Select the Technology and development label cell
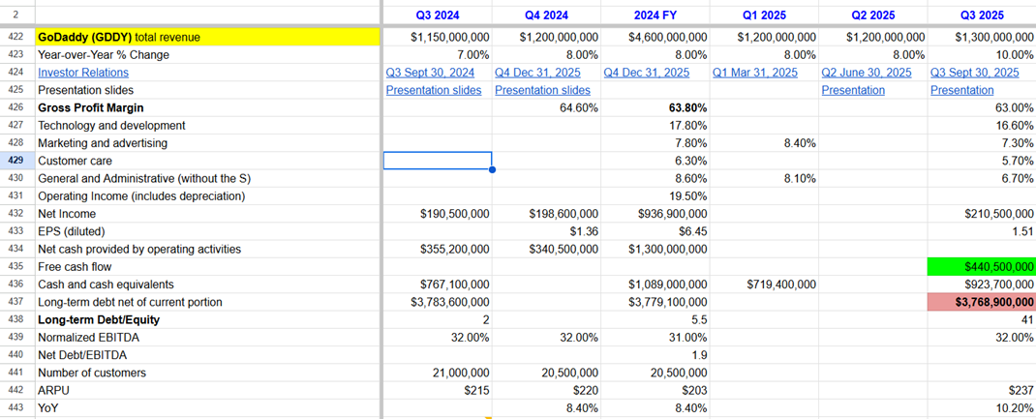 pyautogui.click(x=207, y=126)
